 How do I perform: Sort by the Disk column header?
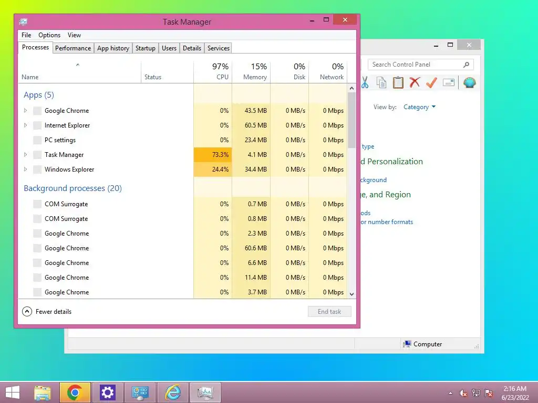point(289,71)
